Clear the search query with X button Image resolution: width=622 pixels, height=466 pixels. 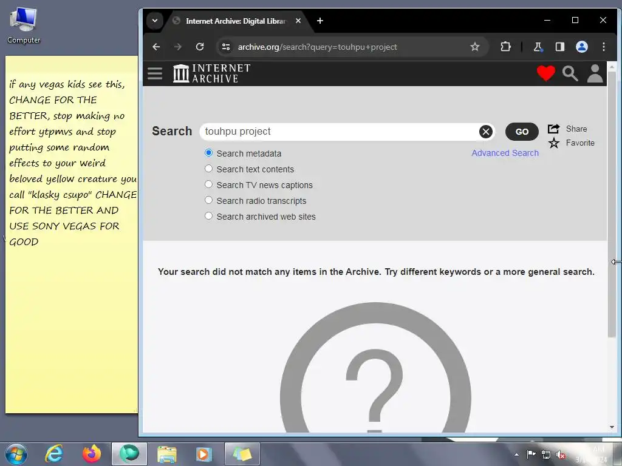(x=485, y=132)
